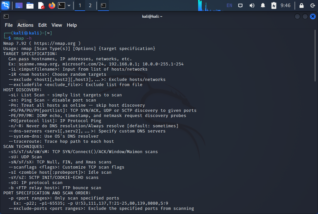Image resolution: width=318 pixels, height=214 pixels.
Task: Open the Kali applications menu icon
Action: (x=5, y=5)
